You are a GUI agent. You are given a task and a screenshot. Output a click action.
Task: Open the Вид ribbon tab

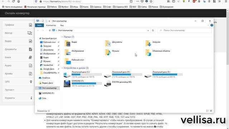click(x=62, y=25)
